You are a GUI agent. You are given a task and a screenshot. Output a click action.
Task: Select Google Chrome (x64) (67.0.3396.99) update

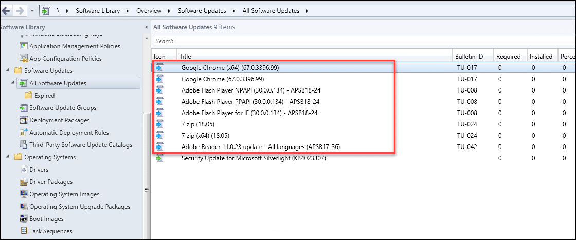[364, 67]
